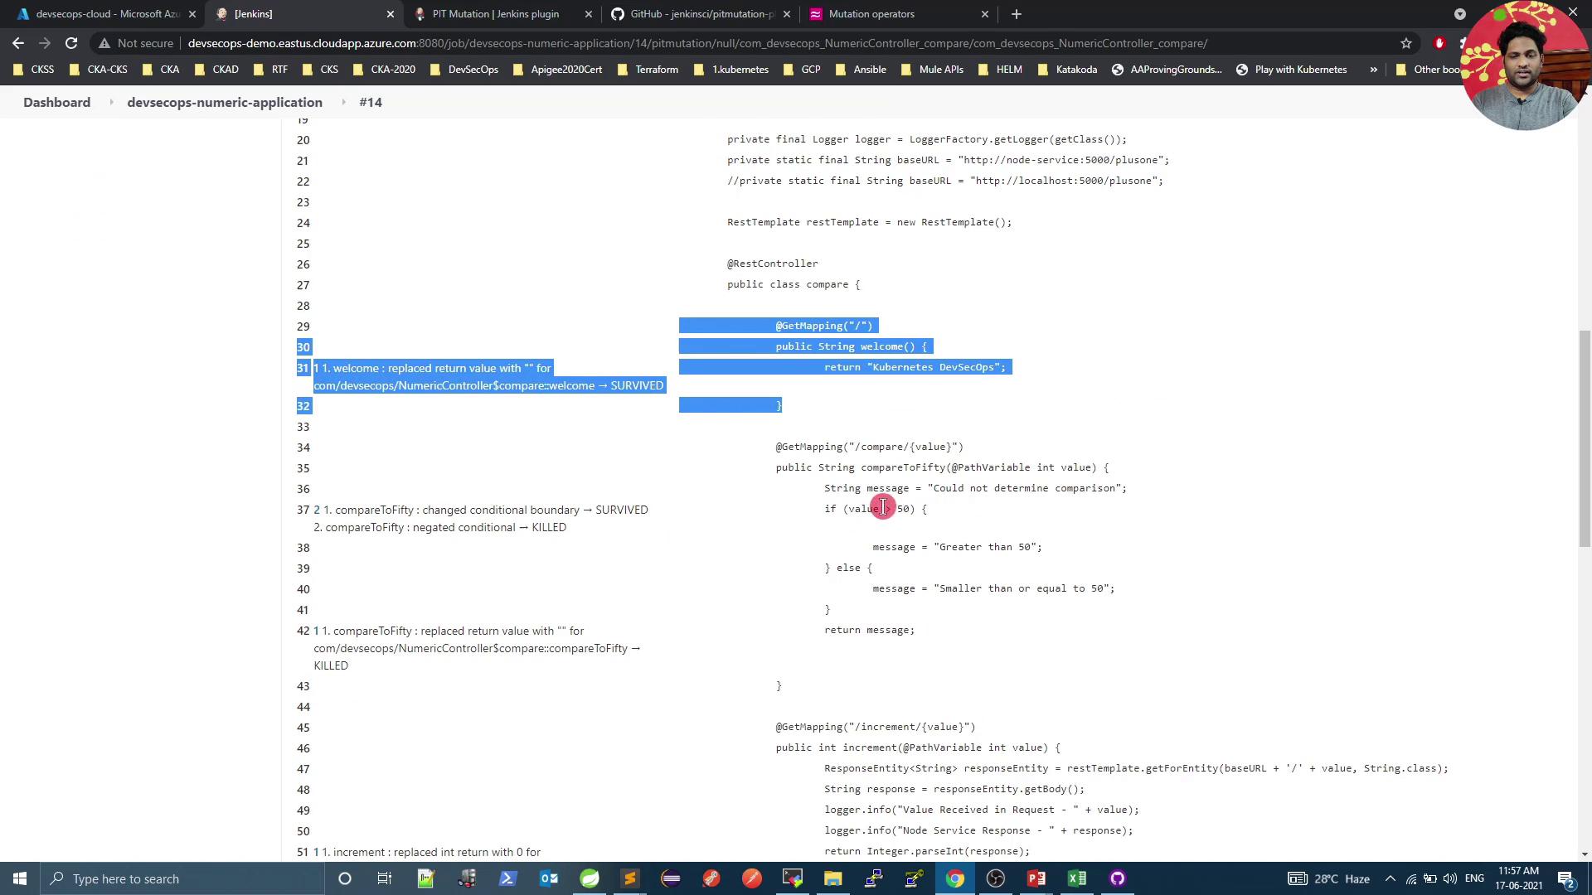
Task: Click the browser reload icon
Action: point(71,43)
